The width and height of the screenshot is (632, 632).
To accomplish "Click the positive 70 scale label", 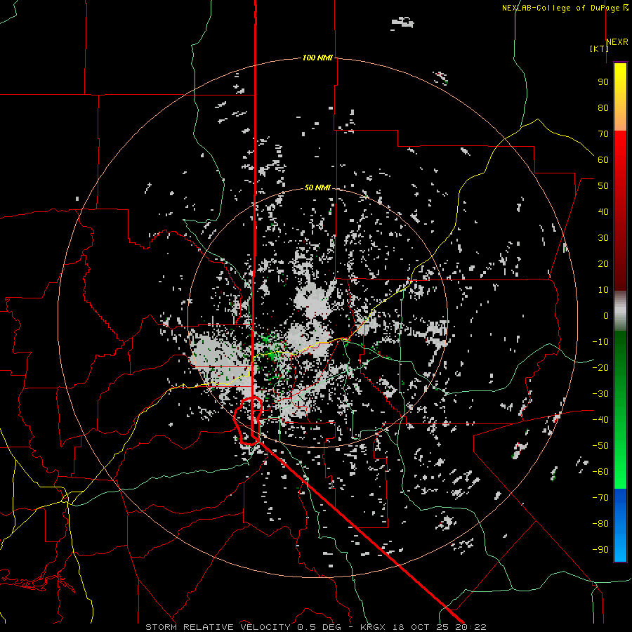I will click(x=603, y=134).
